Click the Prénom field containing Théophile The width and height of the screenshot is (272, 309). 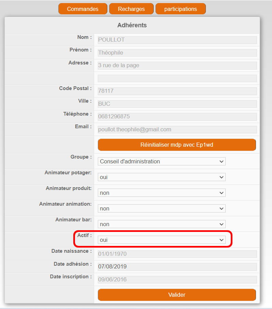click(177, 53)
